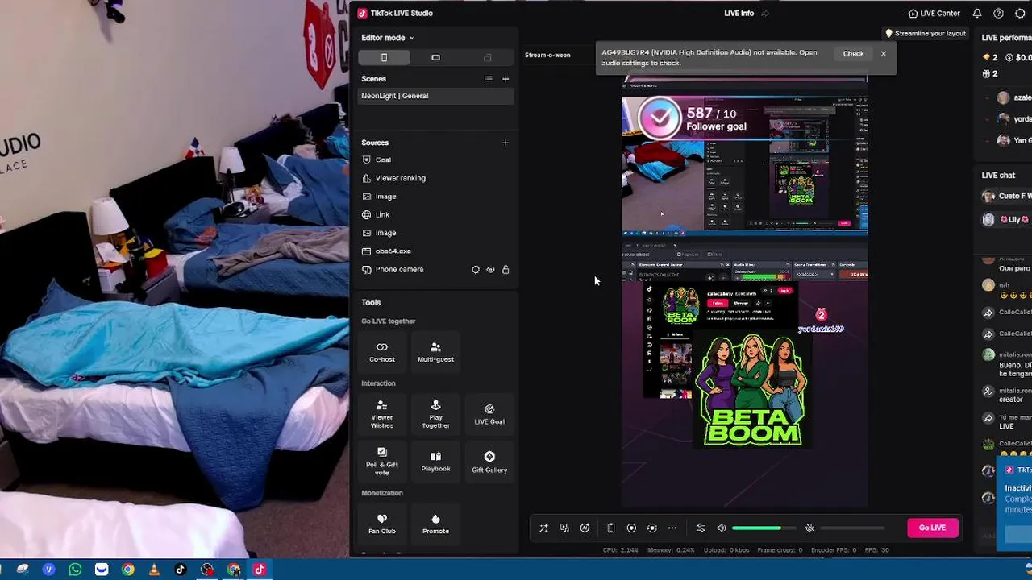The height and width of the screenshot is (580, 1032).
Task: Click magic wand effects icon in bottom toolbar
Action: [x=543, y=528]
